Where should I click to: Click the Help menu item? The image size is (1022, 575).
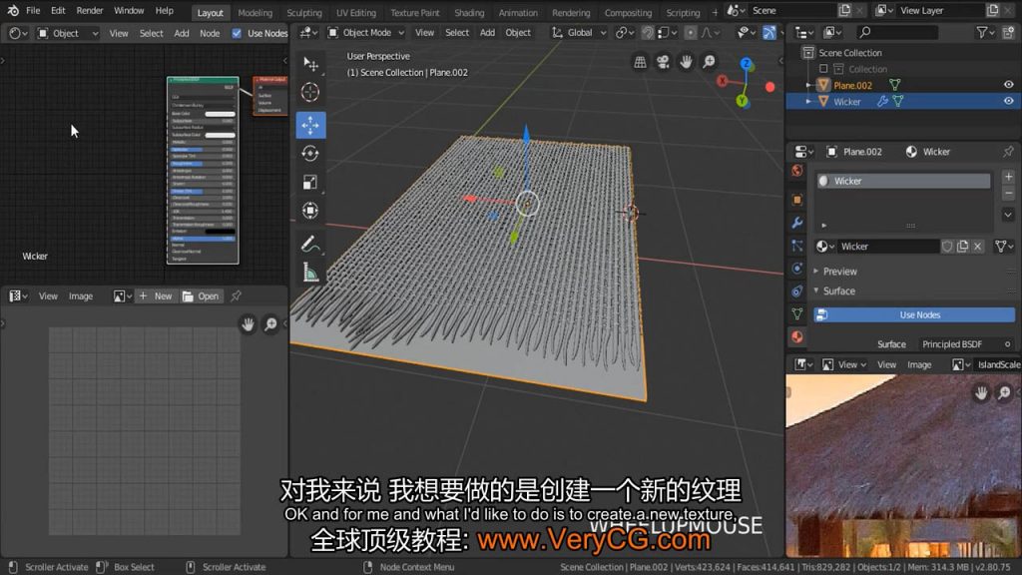[x=165, y=10]
